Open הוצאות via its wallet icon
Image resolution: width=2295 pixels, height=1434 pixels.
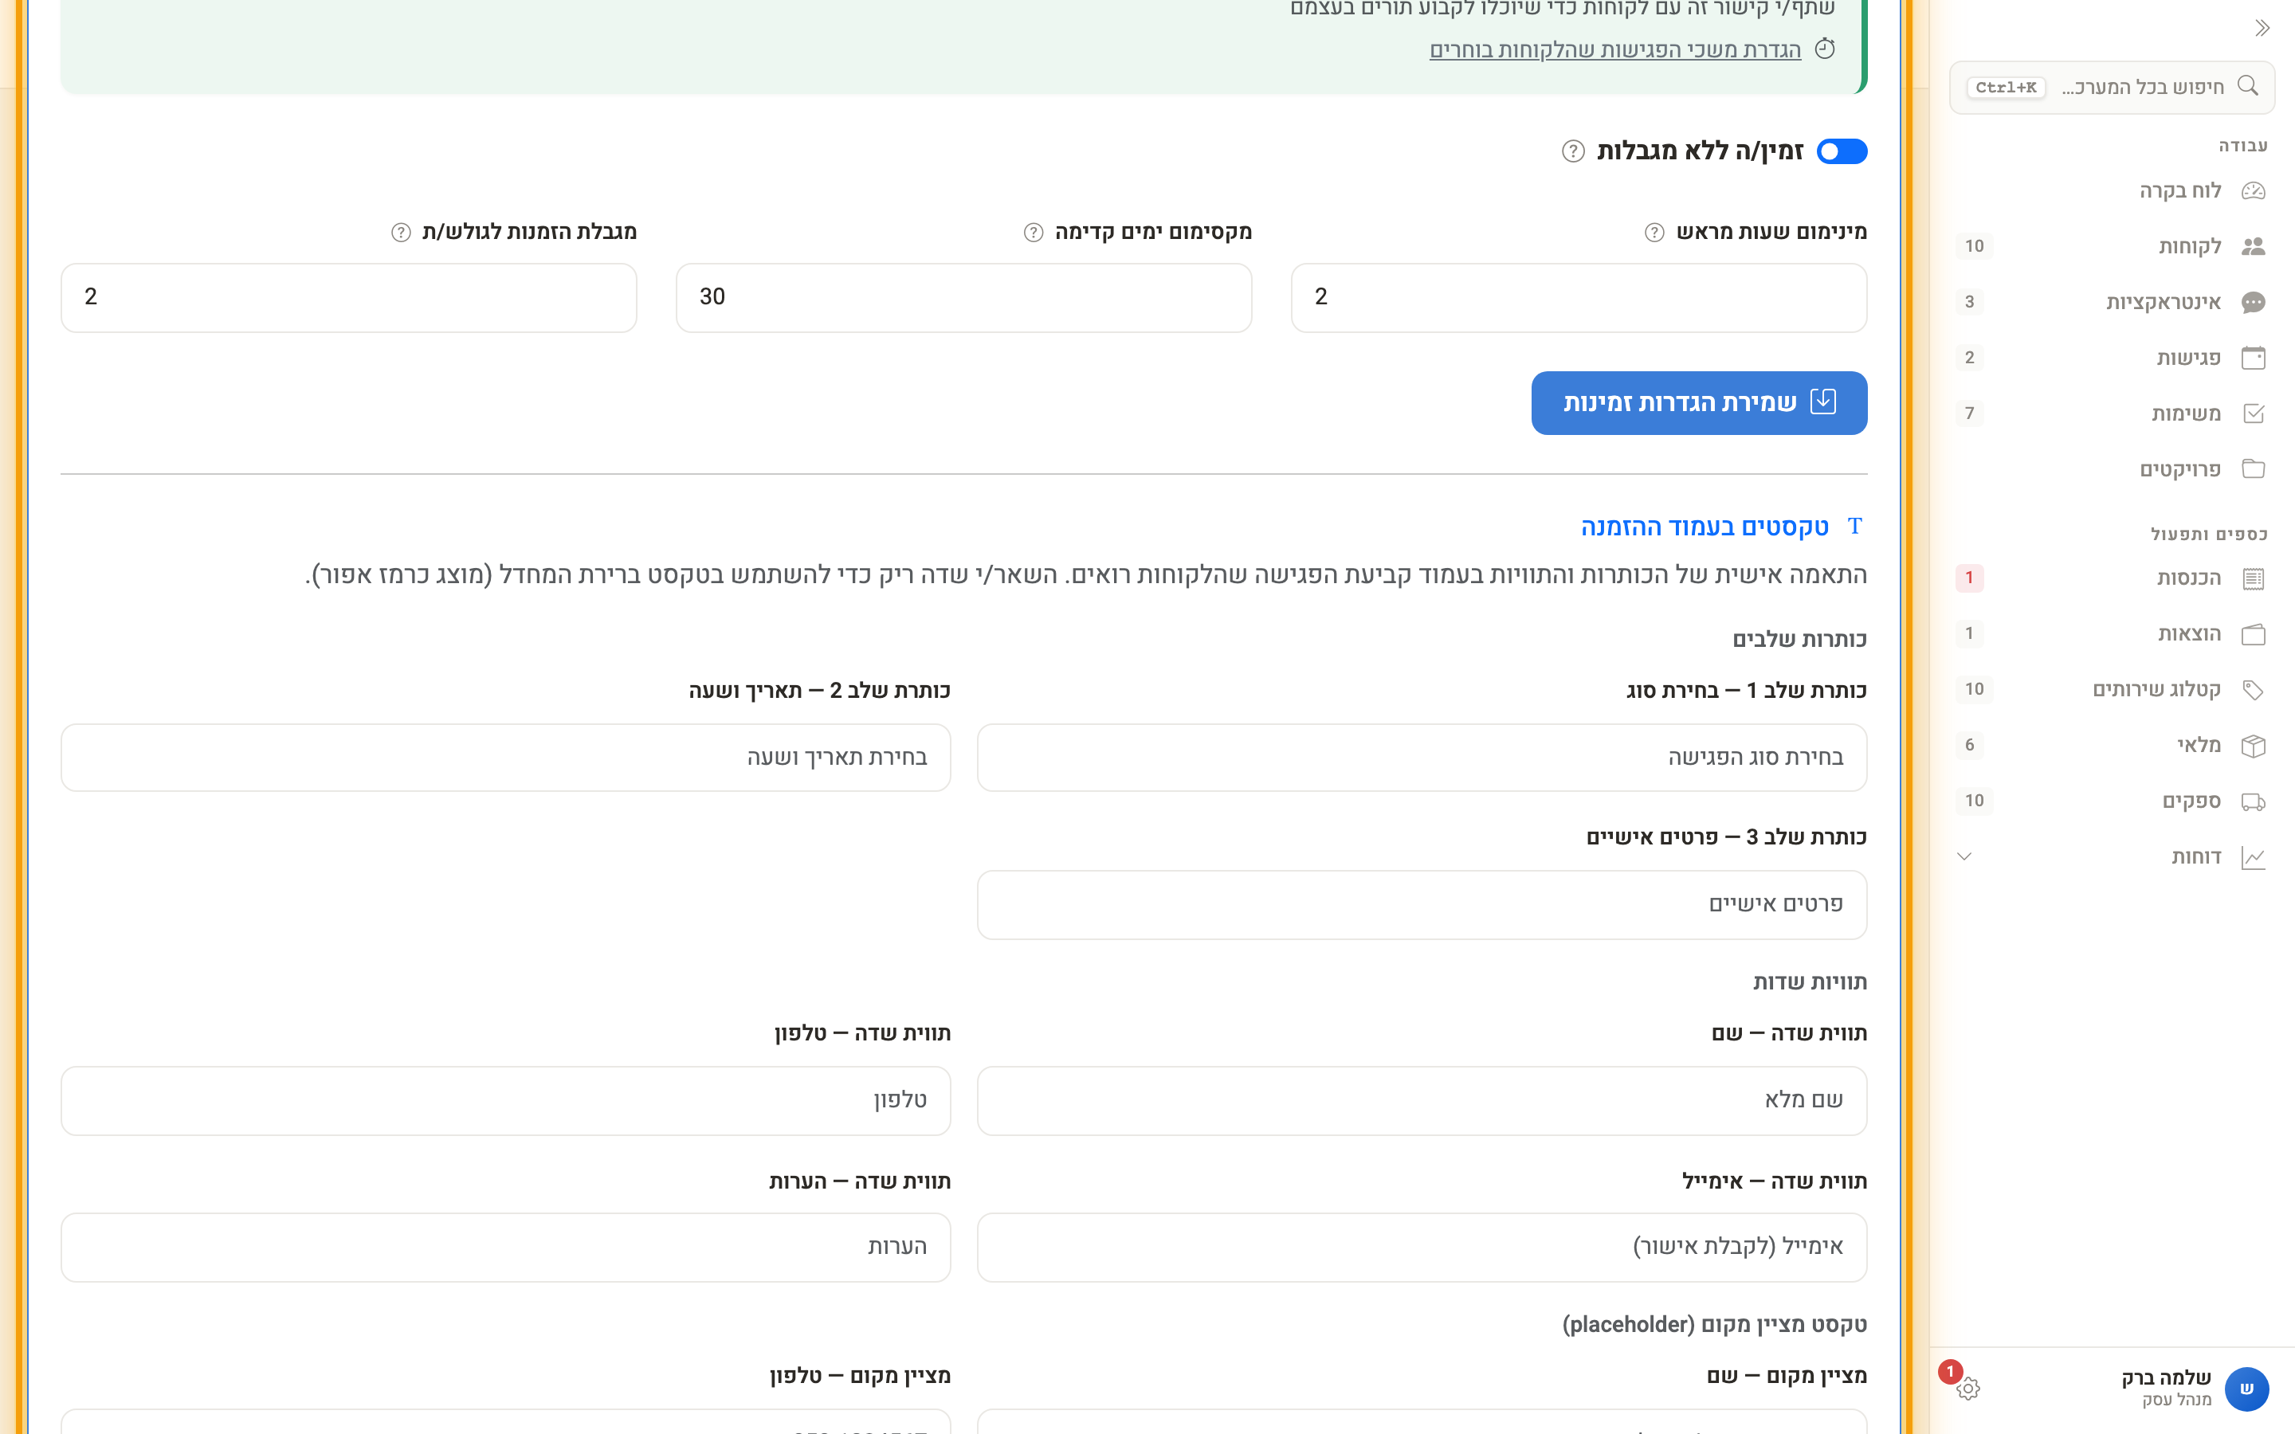[x=2254, y=633]
